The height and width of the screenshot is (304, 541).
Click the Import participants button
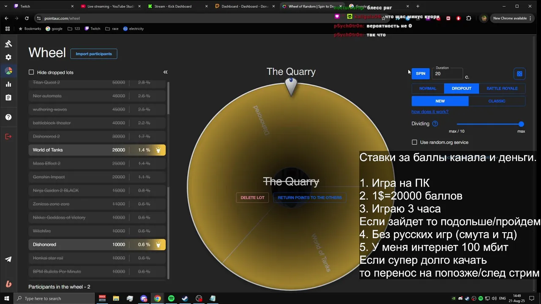(94, 54)
